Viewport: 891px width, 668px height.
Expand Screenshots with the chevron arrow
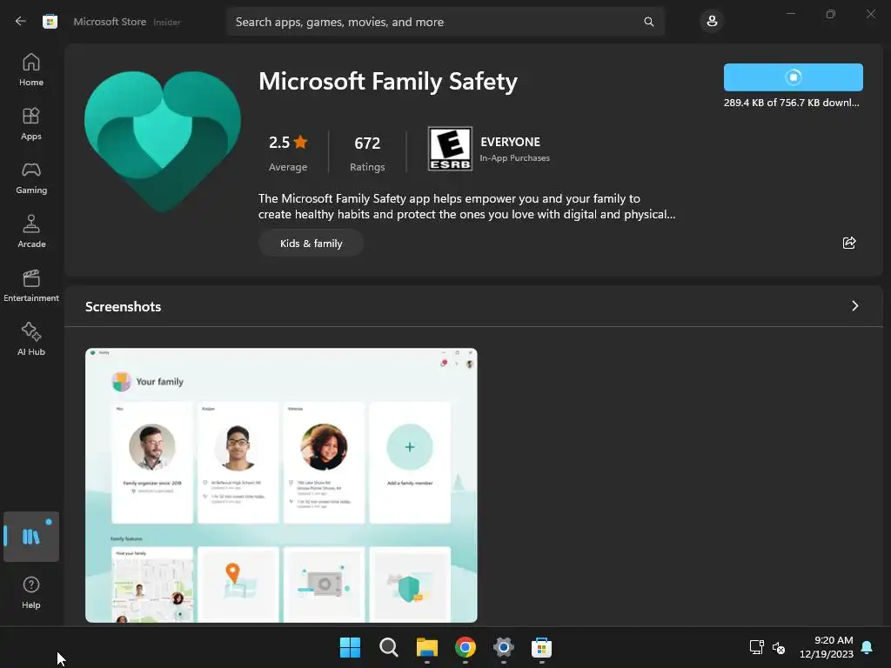[854, 306]
